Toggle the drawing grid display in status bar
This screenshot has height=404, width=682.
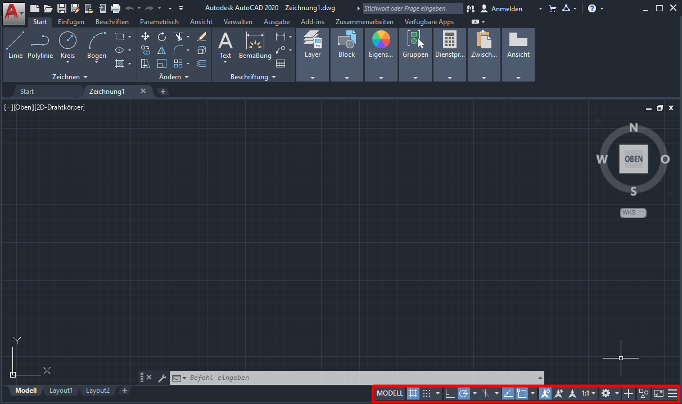click(413, 393)
